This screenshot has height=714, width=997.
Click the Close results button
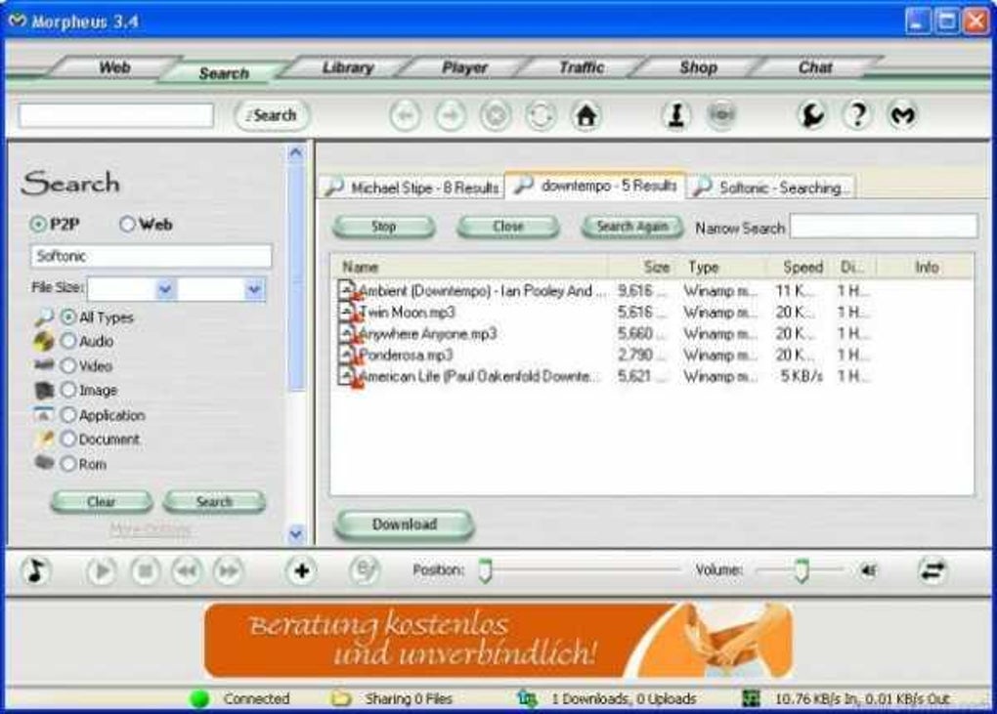(x=508, y=227)
